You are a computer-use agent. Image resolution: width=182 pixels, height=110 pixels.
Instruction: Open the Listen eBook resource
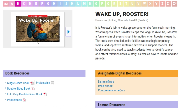106,82
